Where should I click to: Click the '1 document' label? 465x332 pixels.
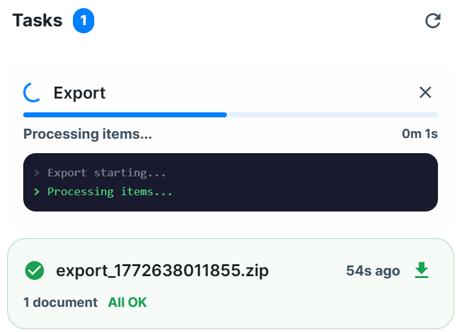point(60,303)
